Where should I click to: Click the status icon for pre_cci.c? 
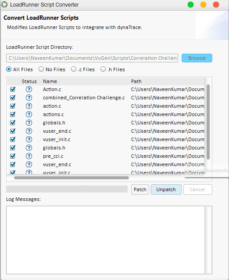coord(29,156)
